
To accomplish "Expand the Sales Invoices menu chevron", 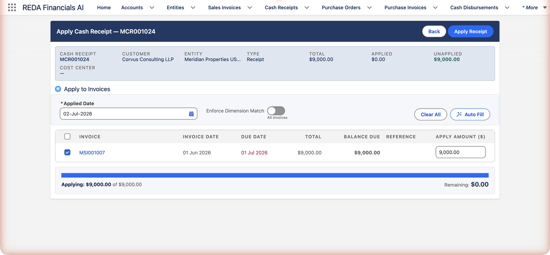I will tap(250, 8).
